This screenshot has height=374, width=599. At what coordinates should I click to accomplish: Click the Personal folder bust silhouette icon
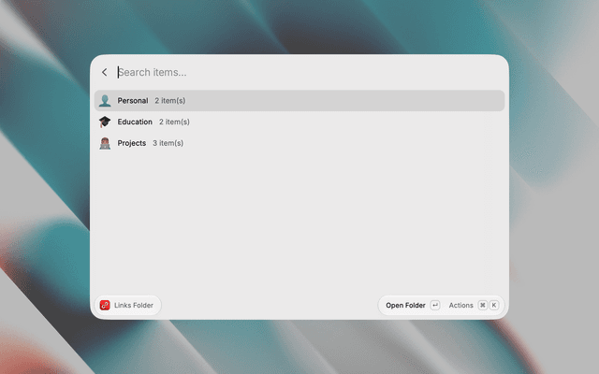pyautogui.click(x=105, y=101)
